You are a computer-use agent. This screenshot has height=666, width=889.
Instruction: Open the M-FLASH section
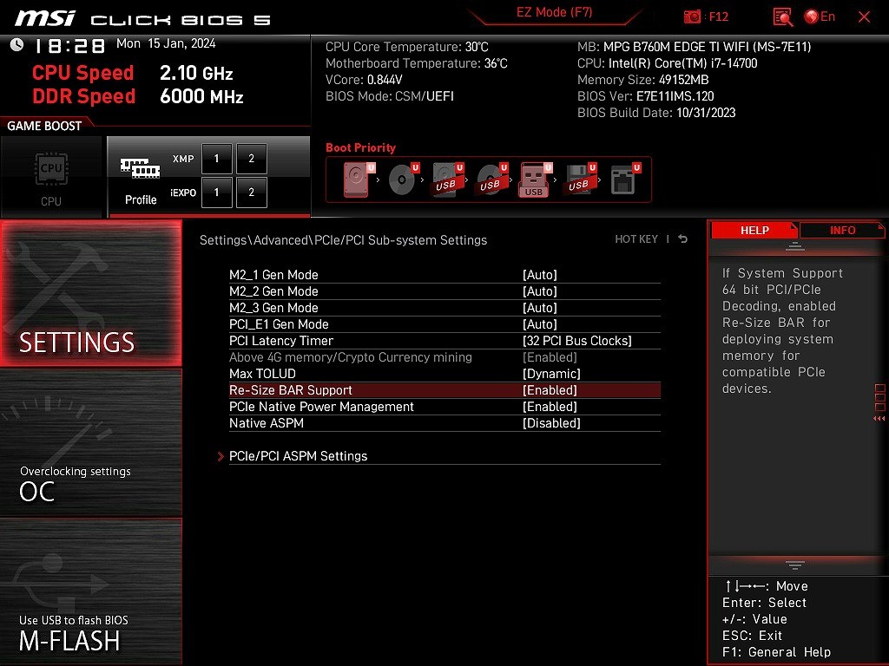pos(91,591)
